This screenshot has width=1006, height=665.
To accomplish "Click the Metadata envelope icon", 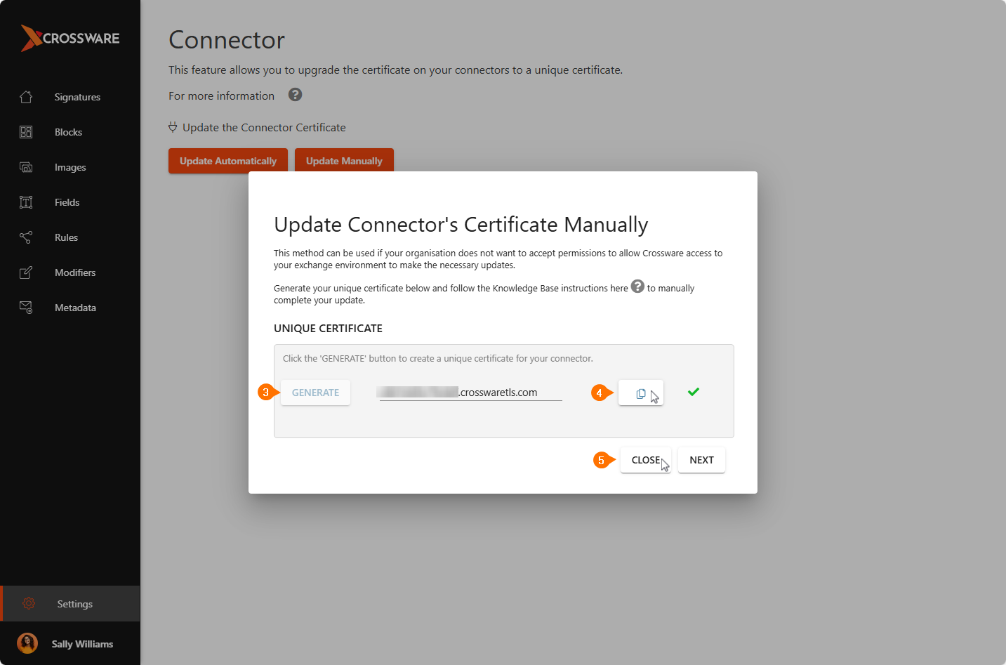I will click(x=26, y=308).
